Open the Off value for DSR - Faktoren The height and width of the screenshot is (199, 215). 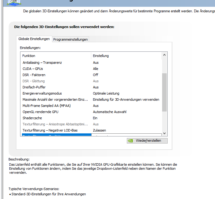point(96,75)
